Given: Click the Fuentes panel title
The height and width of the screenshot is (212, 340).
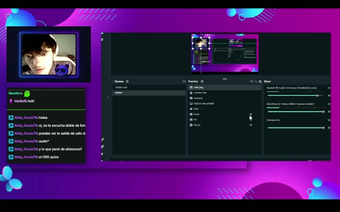Looking at the screenshot, I should (193, 81).
